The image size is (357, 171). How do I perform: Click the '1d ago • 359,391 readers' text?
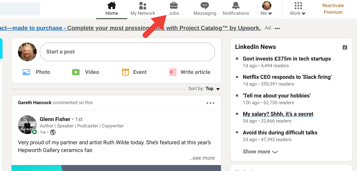[x=269, y=84]
